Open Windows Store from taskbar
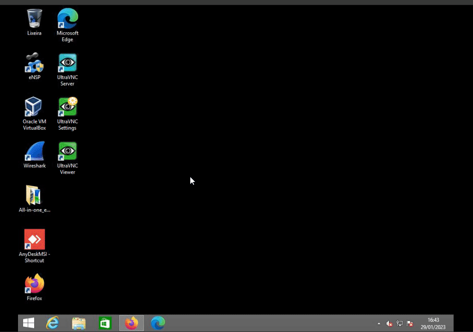The width and height of the screenshot is (473, 332). tap(105, 323)
